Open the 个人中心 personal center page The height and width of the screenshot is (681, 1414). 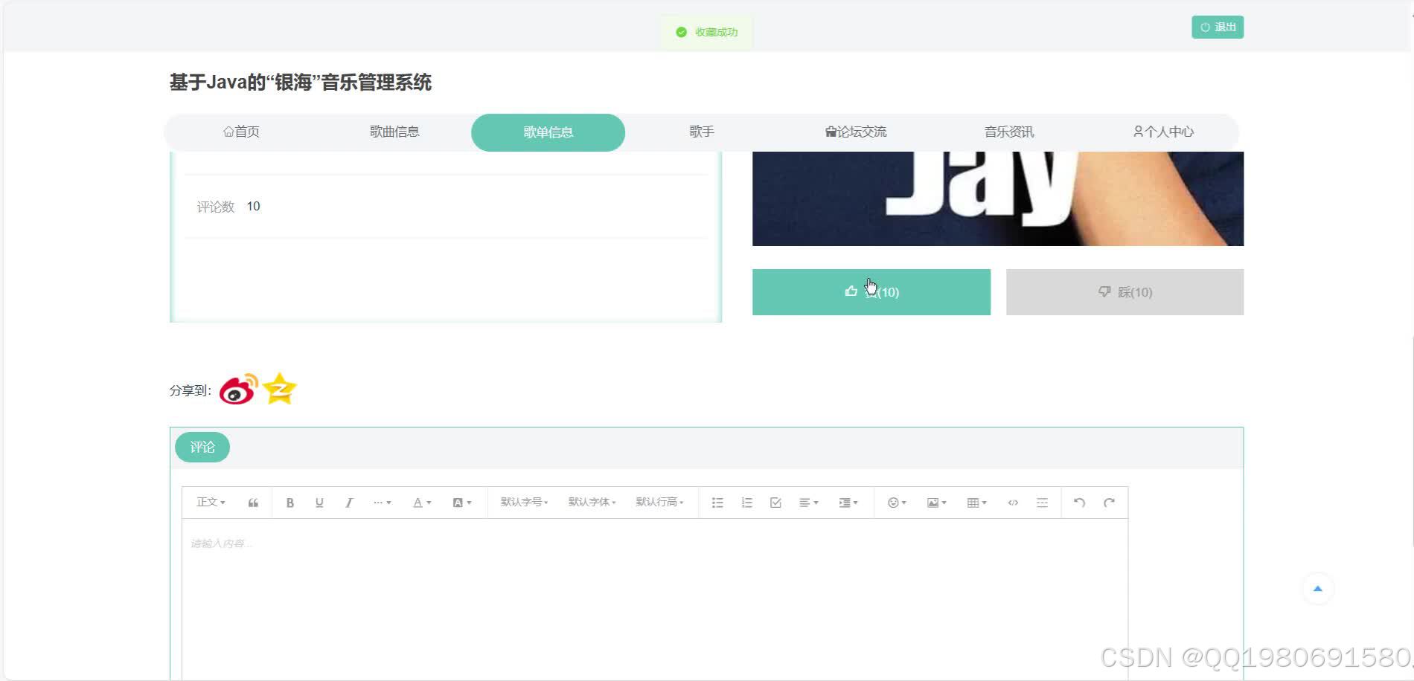[x=1163, y=132]
